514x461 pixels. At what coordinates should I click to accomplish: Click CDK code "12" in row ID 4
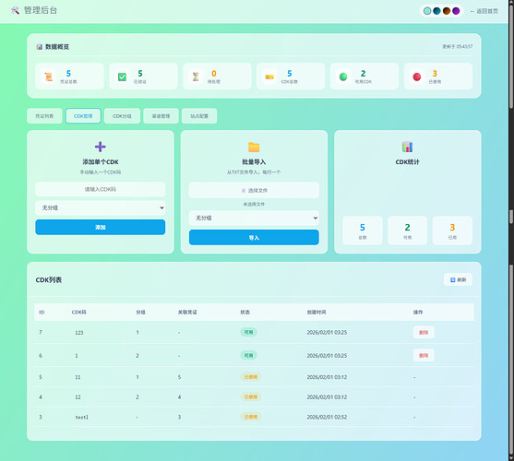click(78, 397)
